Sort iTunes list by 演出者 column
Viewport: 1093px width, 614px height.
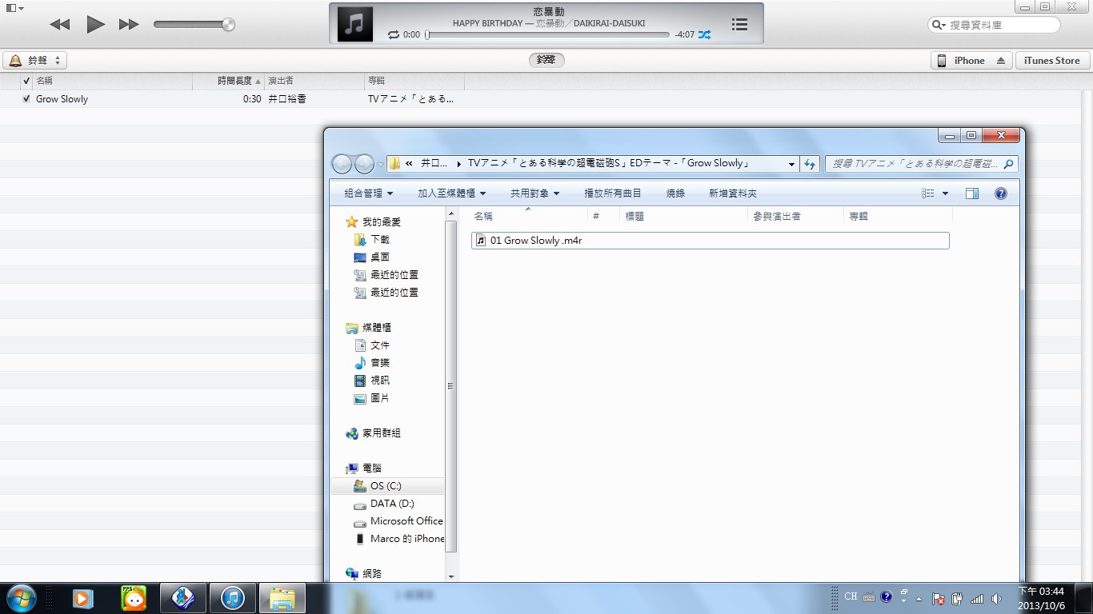[x=314, y=81]
